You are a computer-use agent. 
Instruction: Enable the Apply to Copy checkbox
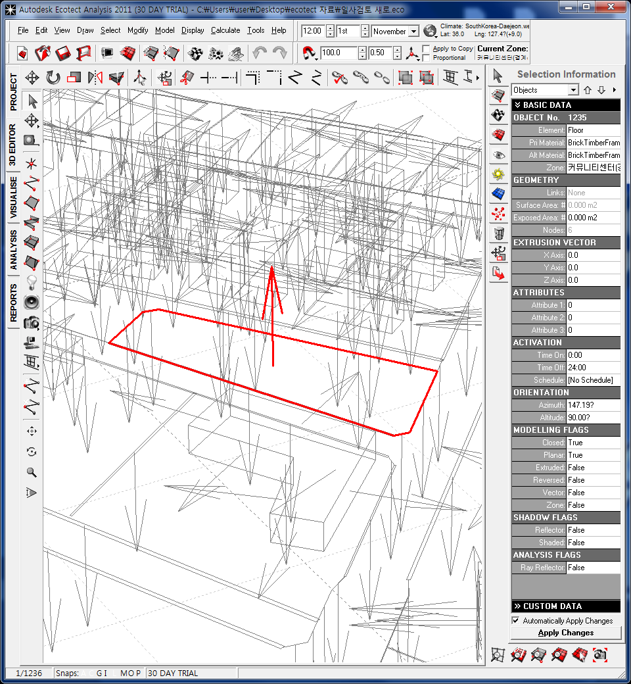[427, 49]
